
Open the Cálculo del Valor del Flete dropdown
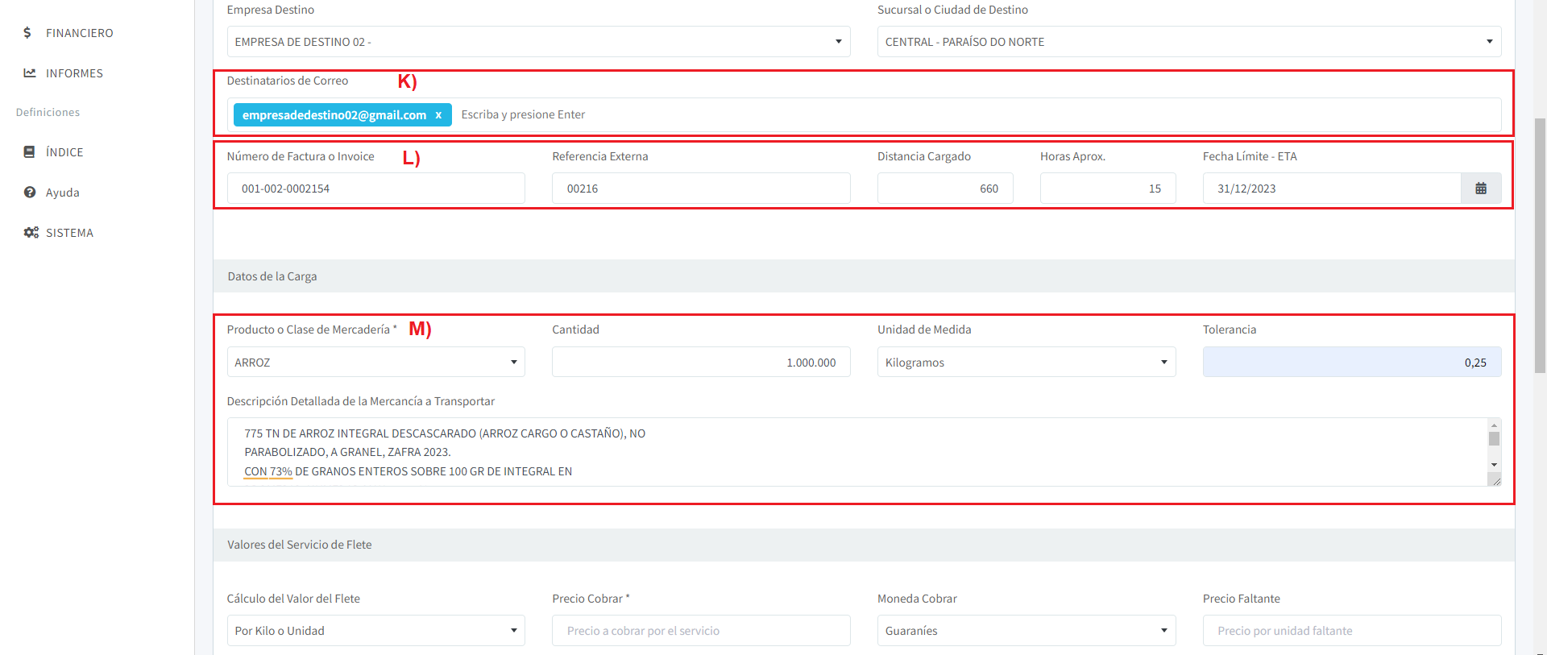pyautogui.click(x=375, y=631)
